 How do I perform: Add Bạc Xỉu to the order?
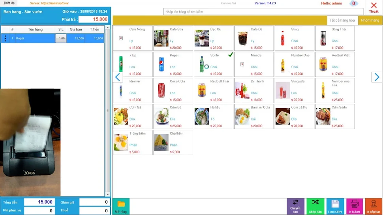tap(214, 38)
